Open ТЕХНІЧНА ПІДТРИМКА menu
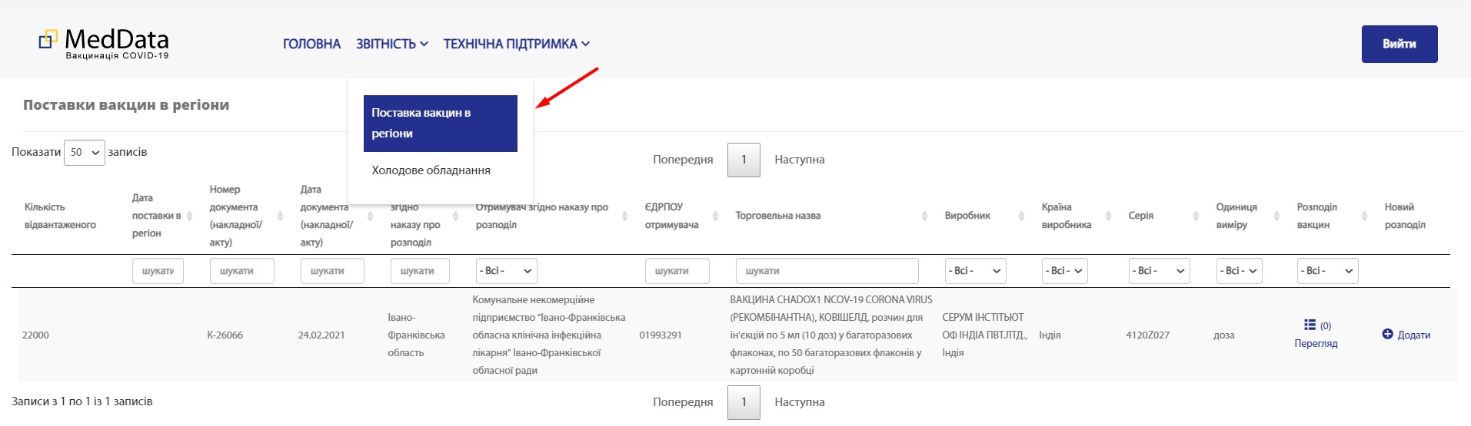Viewport: 1471px width, 426px height. point(516,45)
